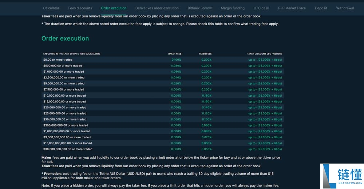Select the $10,000,000,000.00 or more traded row
This screenshot has height=189, width=364.
pyautogui.click(x=162, y=143)
